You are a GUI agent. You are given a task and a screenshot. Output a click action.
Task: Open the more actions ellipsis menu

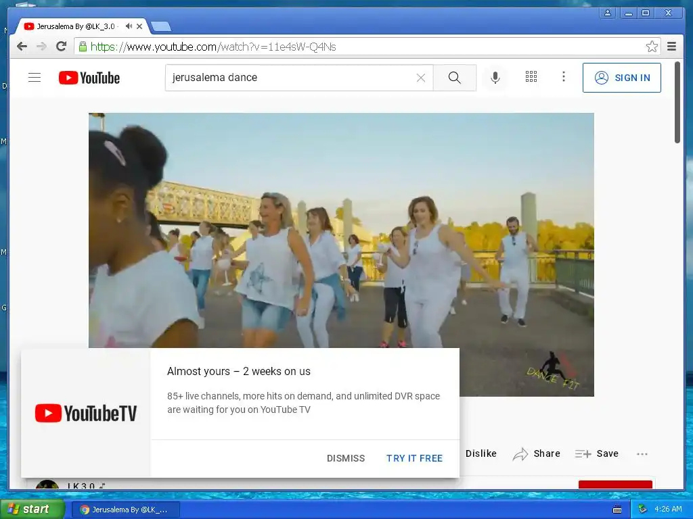pos(642,453)
